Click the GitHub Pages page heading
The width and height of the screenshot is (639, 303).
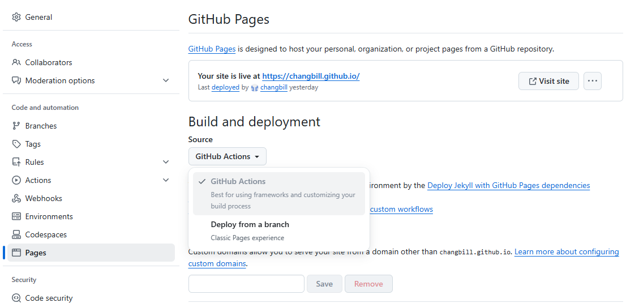[x=229, y=19]
